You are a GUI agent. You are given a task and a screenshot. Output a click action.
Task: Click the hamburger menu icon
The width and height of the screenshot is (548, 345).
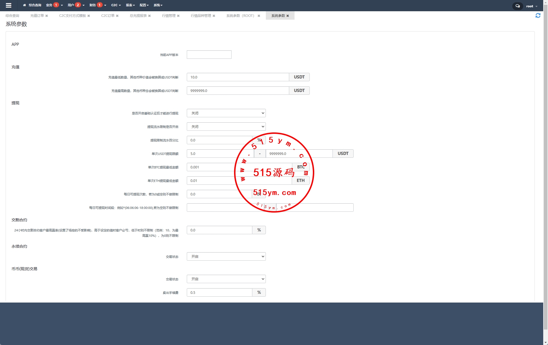click(8, 5)
